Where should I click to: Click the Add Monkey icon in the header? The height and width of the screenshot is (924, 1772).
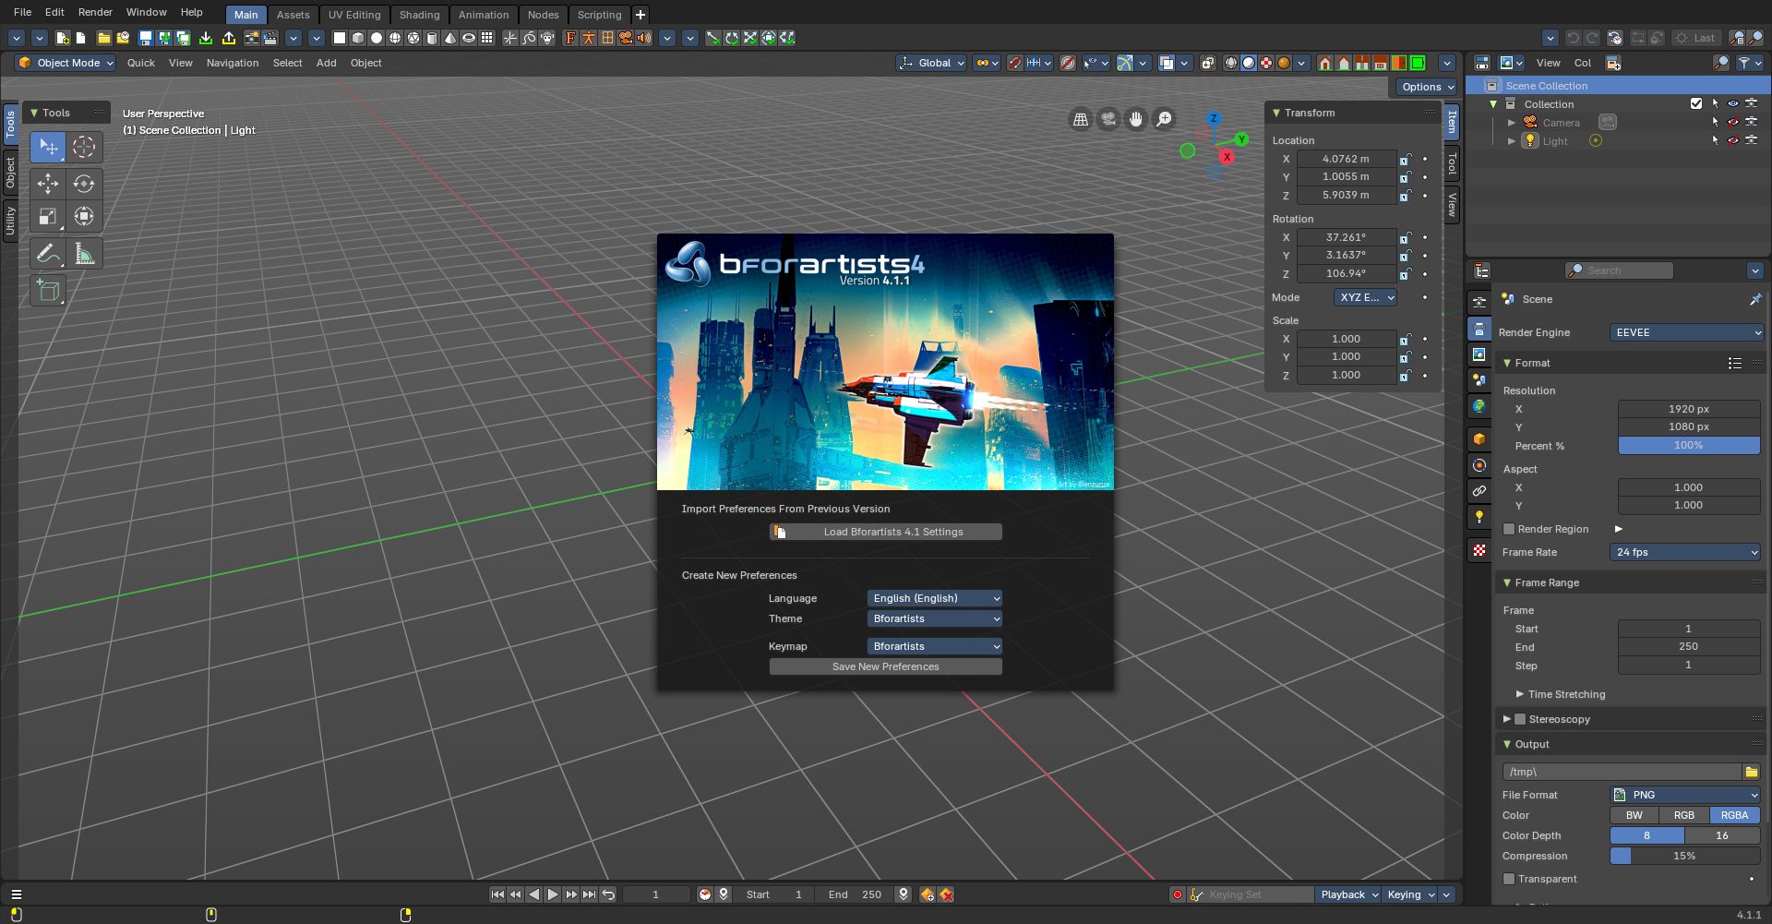(546, 38)
